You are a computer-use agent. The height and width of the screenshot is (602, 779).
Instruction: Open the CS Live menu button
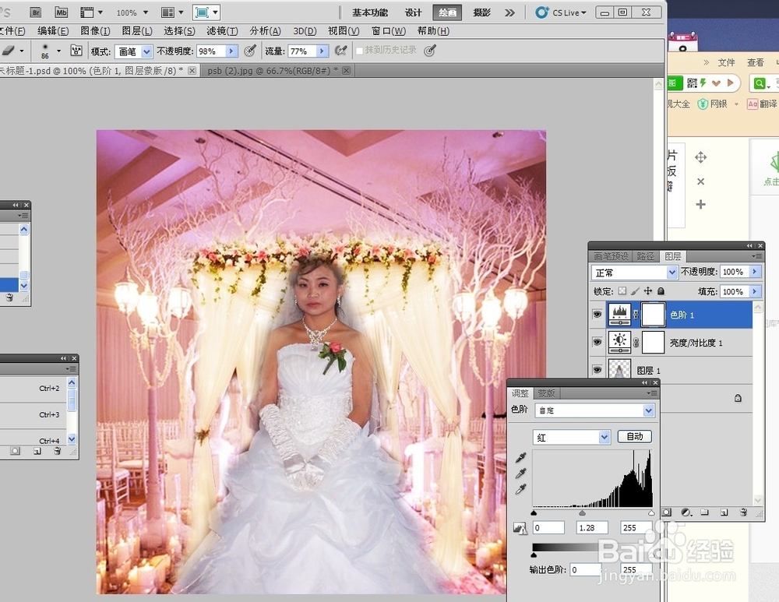point(562,12)
